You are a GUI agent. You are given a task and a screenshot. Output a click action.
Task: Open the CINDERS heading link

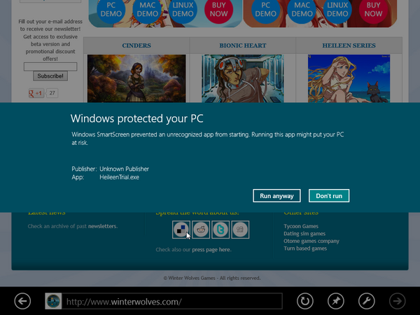click(x=136, y=45)
